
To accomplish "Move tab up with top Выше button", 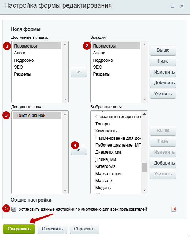I will [x=163, y=50].
